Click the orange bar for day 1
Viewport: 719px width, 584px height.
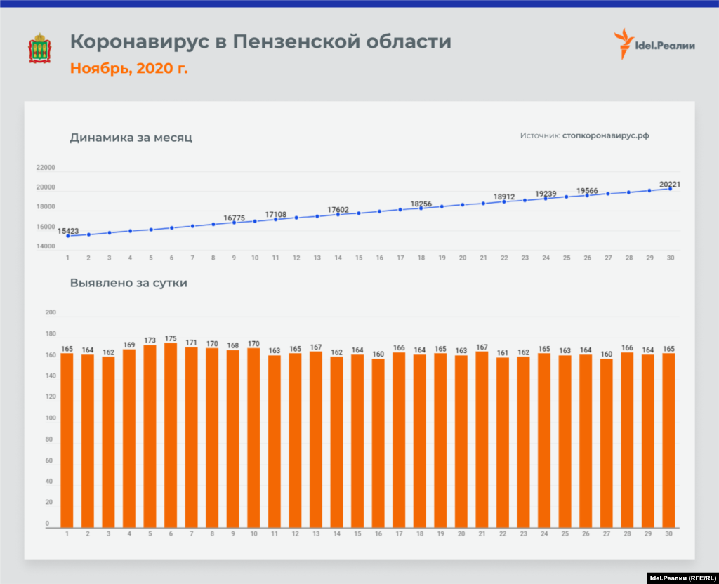pos(67,440)
